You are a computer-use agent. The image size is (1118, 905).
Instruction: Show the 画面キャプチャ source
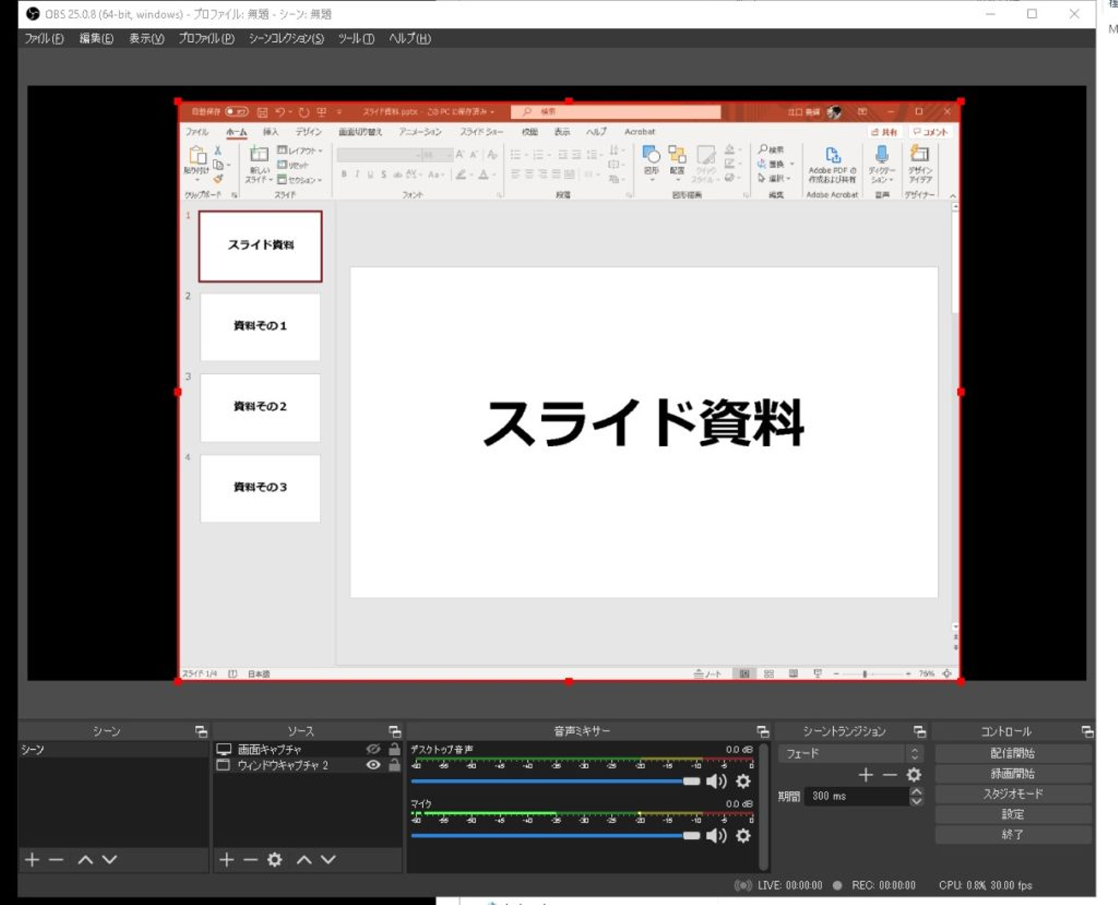pos(373,749)
